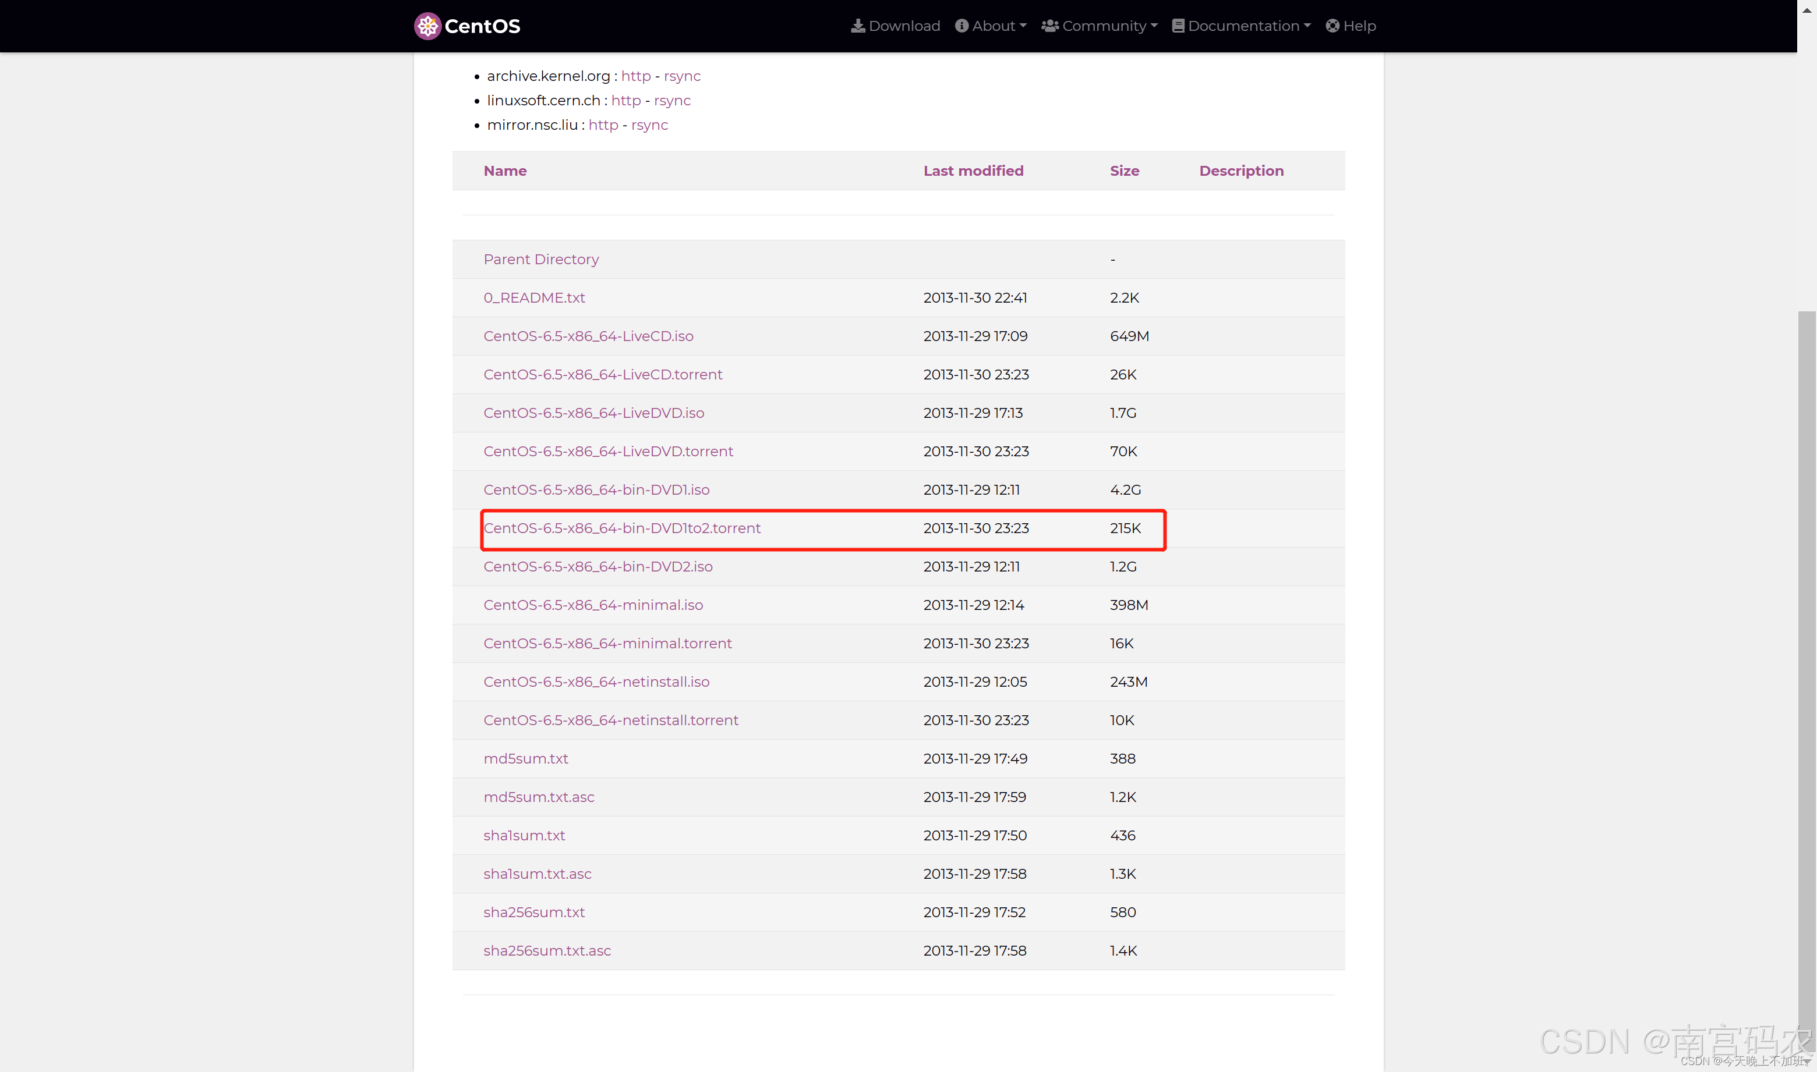Viewport: 1817px width, 1072px height.
Task: Click the Community people icon
Action: pyautogui.click(x=1049, y=26)
